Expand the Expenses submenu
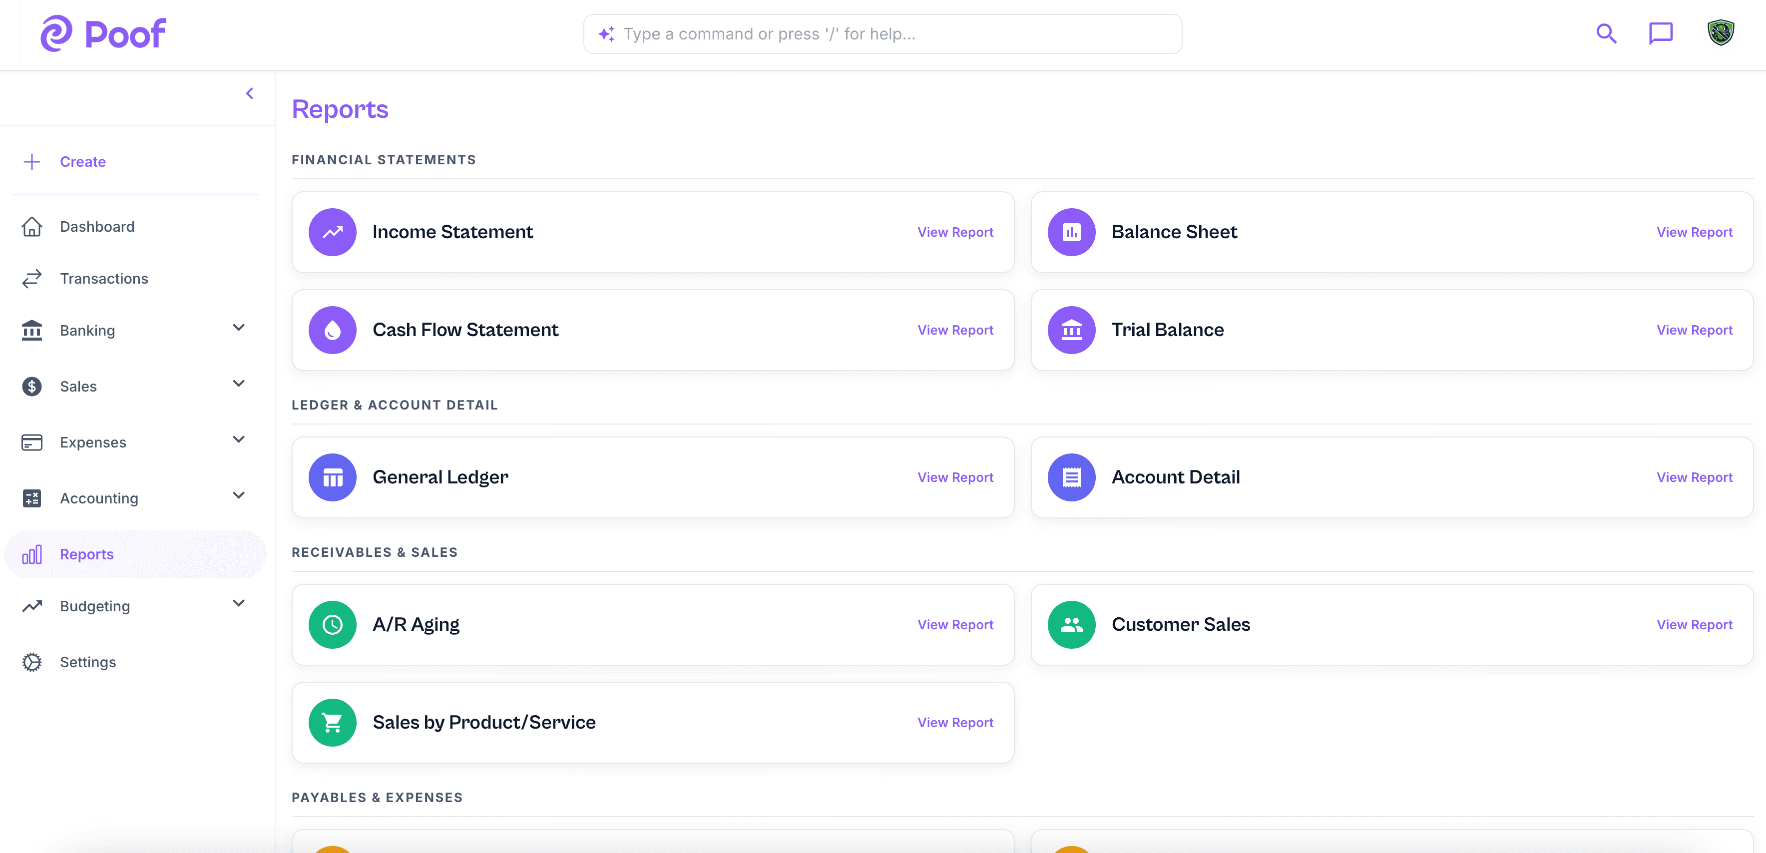The width and height of the screenshot is (1766, 853). [x=239, y=439]
